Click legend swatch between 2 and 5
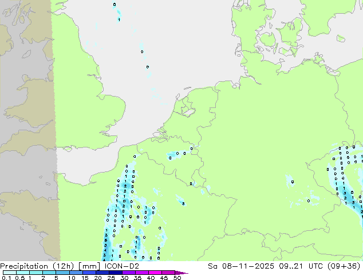 point(49,273)
